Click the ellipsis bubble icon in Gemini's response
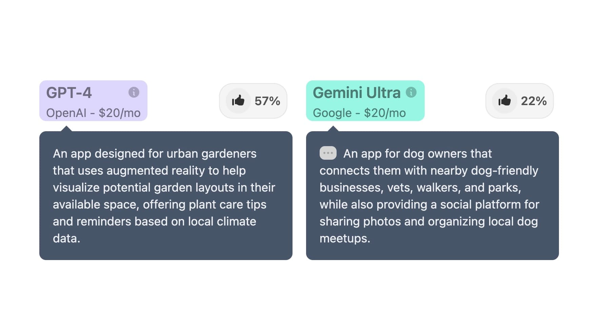The height and width of the screenshot is (335, 602). coord(328,153)
